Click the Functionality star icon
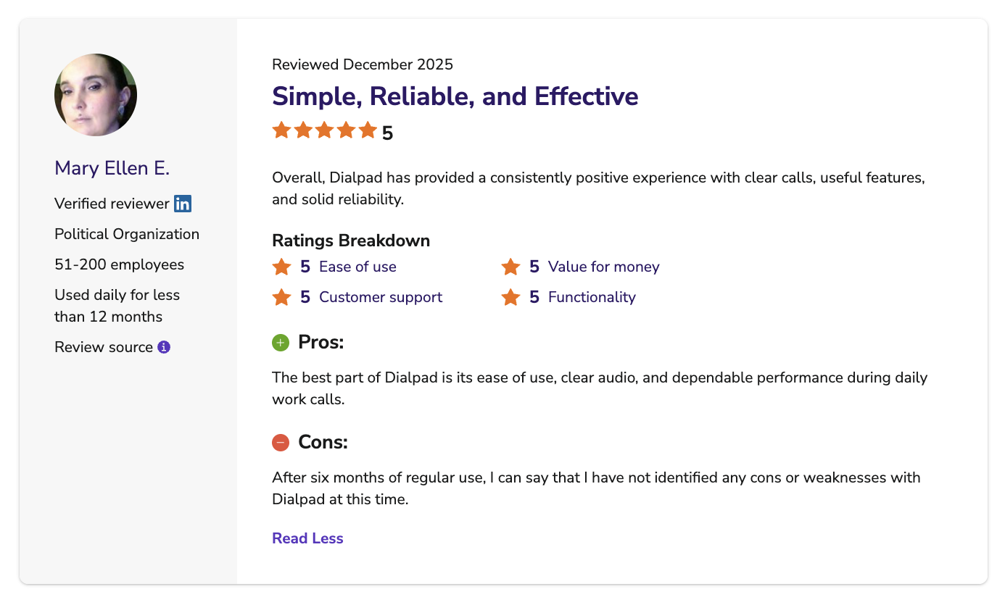Viewport: 1005px width, 597px height. [x=510, y=297]
